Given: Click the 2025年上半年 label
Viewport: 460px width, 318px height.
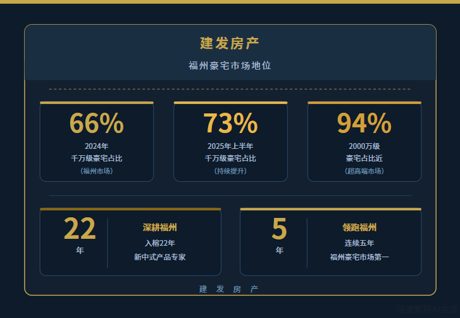Looking at the screenshot, I should click(x=230, y=146).
